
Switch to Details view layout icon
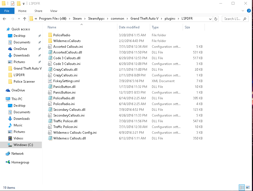tap(242, 187)
